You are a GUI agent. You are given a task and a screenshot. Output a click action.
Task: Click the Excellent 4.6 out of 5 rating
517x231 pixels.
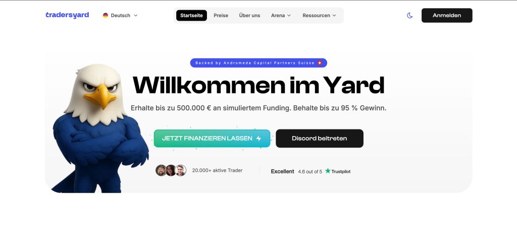[311, 171]
